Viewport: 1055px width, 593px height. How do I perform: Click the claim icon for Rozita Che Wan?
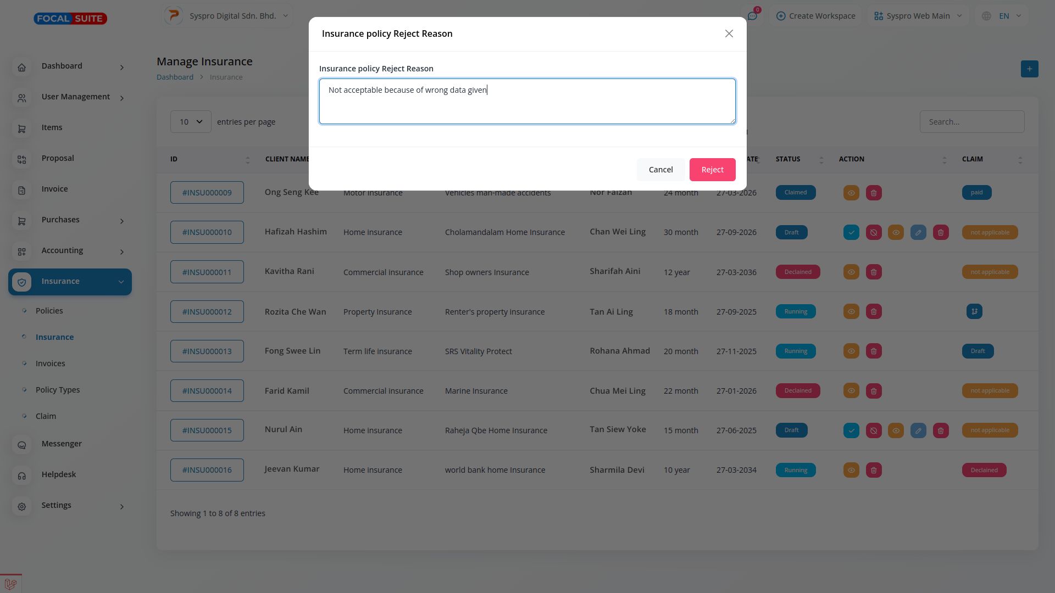pyautogui.click(x=974, y=312)
